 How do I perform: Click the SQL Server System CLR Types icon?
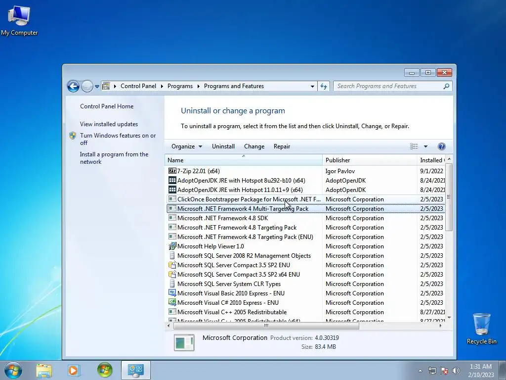click(x=172, y=284)
